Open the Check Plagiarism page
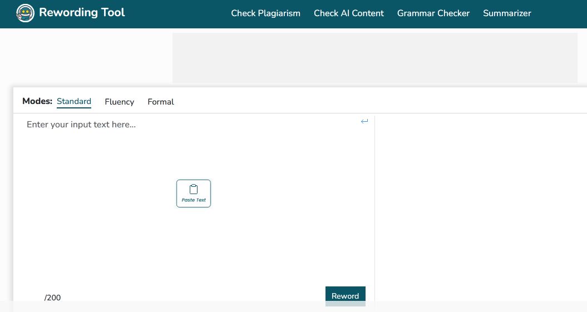Image resolution: width=587 pixels, height=312 pixels. click(x=265, y=13)
